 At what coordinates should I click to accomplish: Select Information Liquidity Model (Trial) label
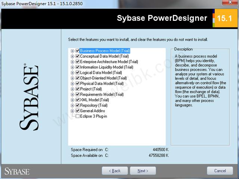[106, 67]
